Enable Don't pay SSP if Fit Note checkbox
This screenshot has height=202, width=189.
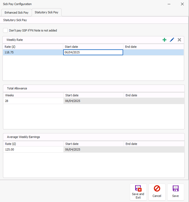5,31
